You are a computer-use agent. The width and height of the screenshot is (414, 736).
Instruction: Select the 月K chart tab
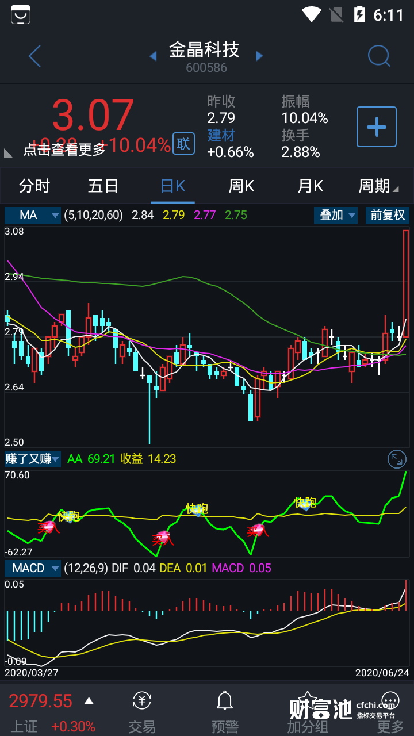point(310,186)
